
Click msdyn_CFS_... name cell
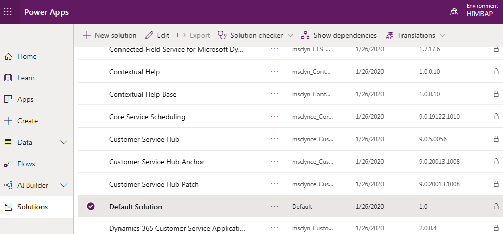[311, 50]
